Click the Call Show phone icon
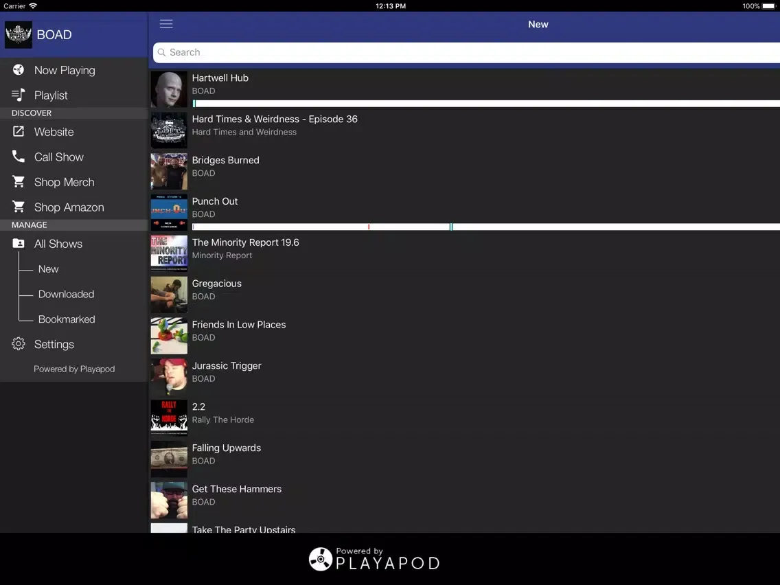Screen dimensions: 780x585 tap(19, 156)
